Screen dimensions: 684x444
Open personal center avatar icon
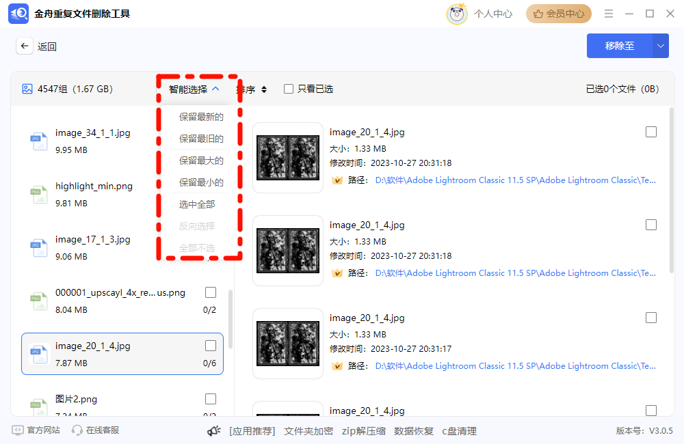click(x=457, y=14)
